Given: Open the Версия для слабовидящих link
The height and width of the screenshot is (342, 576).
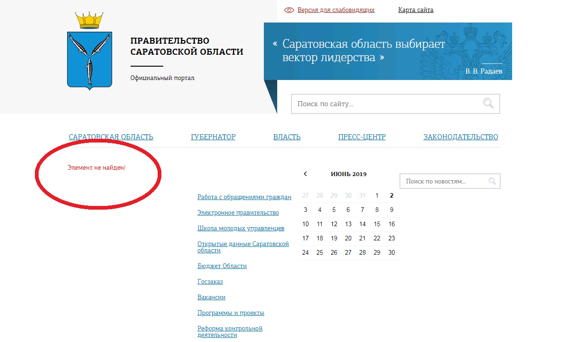Looking at the screenshot, I should click(x=336, y=10).
